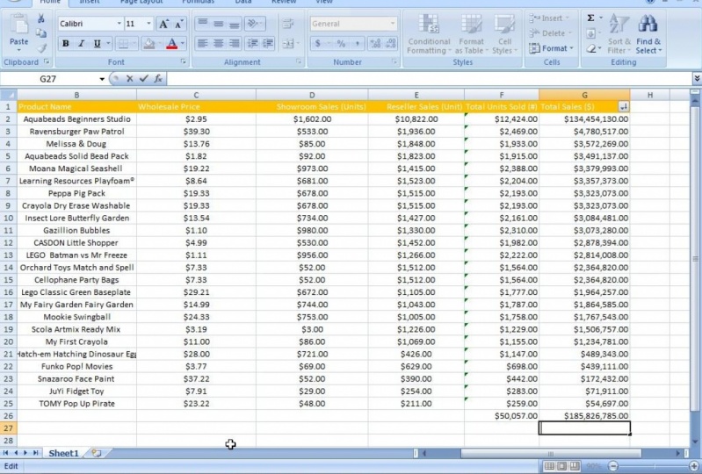Image resolution: width=702 pixels, height=474 pixels.
Task: Open Format as Table gallery
Action: pos(472,34)
